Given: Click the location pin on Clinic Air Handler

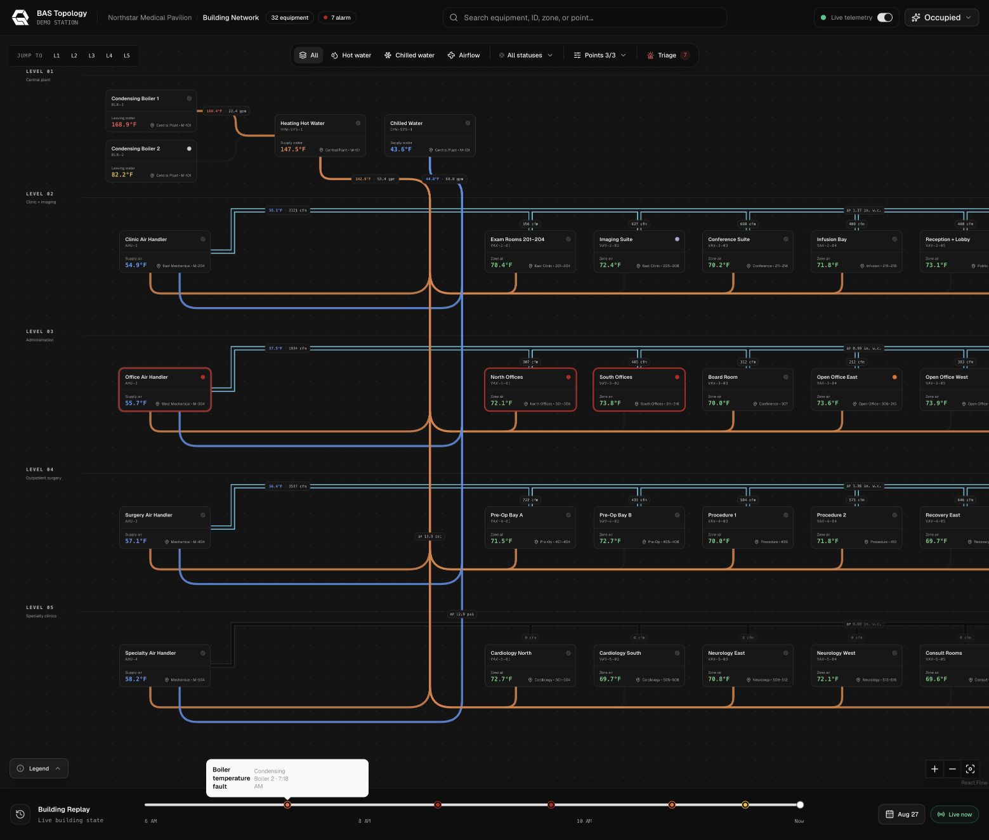Looking at the screenshot, I should tap(159, 266).
